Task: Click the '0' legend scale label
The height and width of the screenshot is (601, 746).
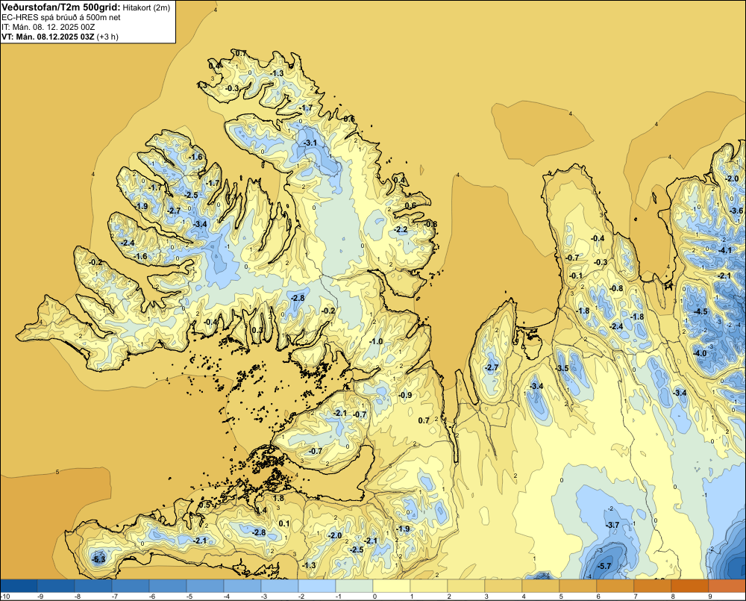Action: tap(374, 597)
